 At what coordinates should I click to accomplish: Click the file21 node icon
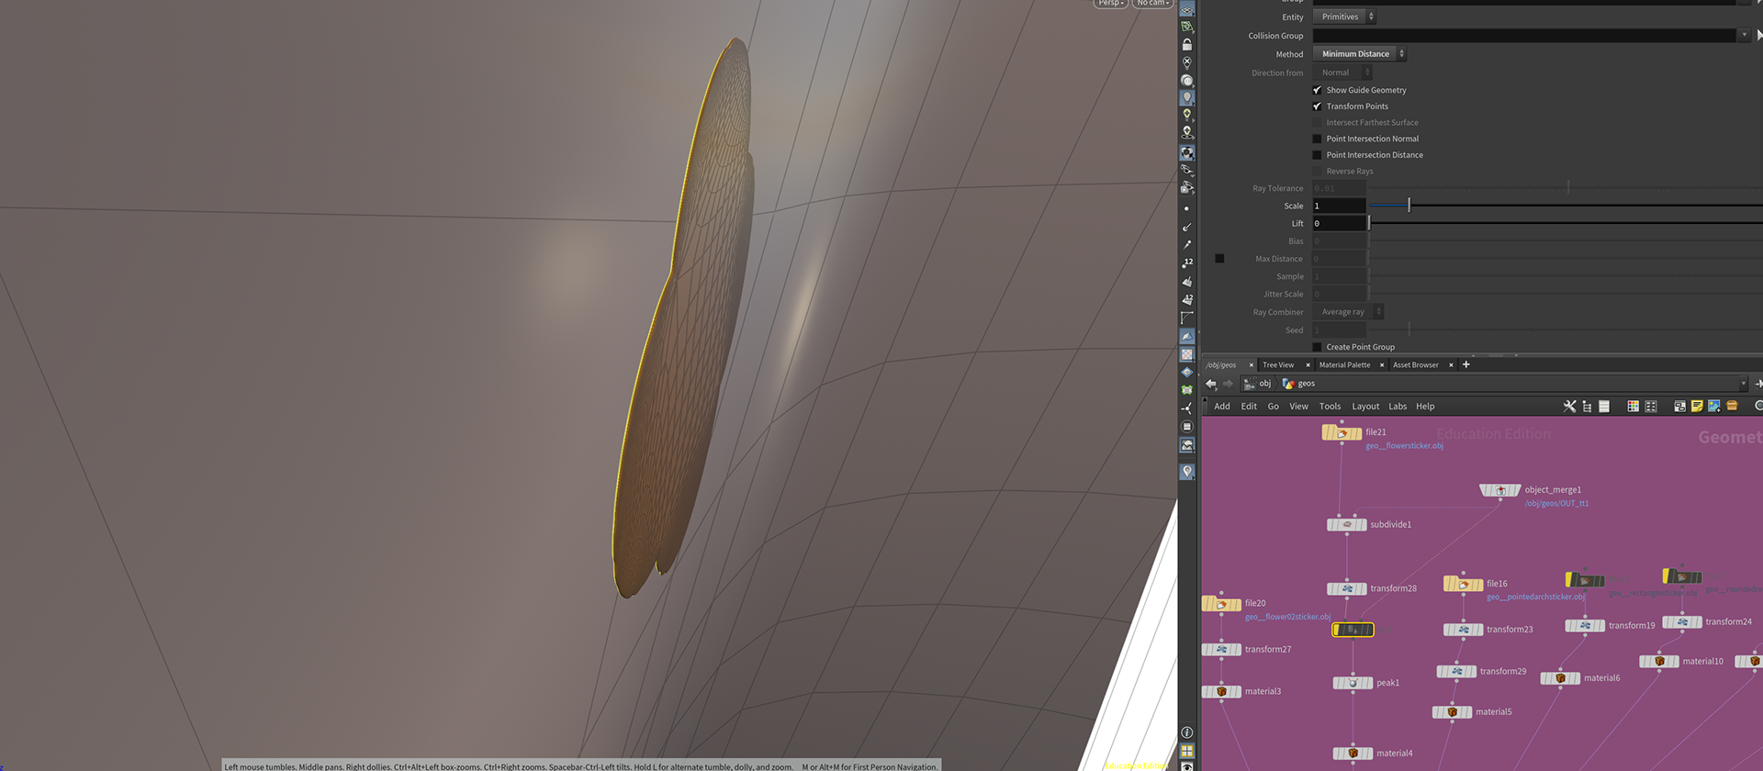click(1342, 432)
